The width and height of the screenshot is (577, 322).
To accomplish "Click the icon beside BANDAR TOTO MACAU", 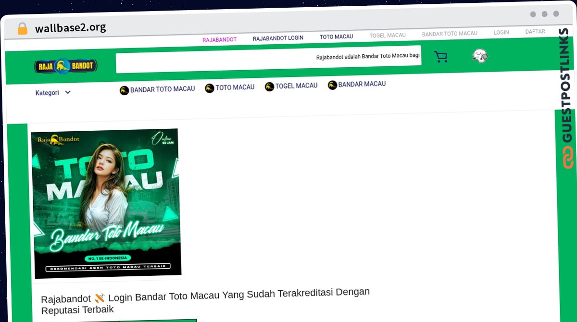I will 124,90.
